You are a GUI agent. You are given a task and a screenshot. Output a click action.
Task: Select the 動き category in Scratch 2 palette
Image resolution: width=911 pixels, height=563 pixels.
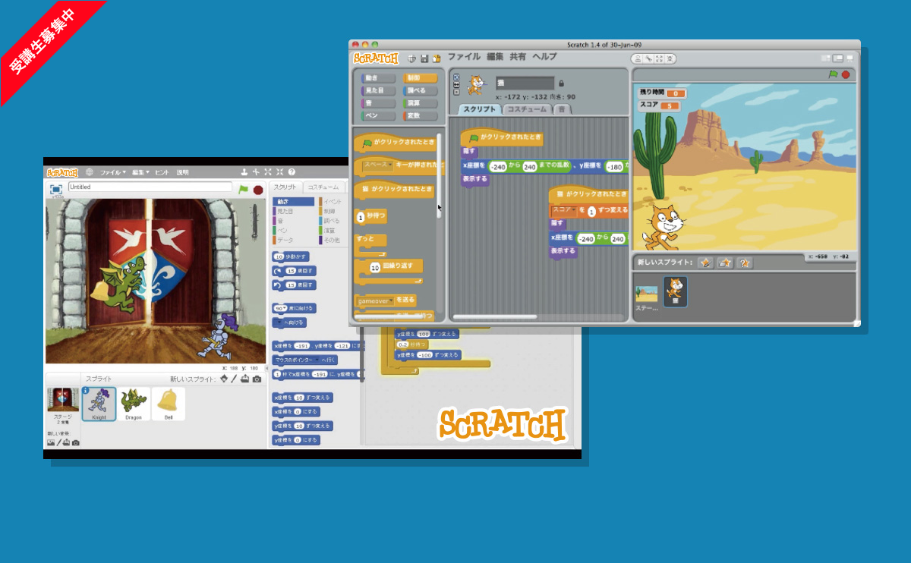[x=293, y=202]
